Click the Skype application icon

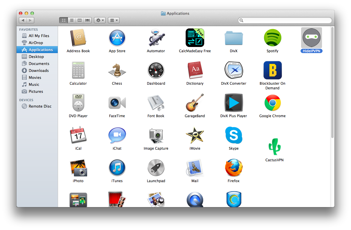(x=234, y=135)
